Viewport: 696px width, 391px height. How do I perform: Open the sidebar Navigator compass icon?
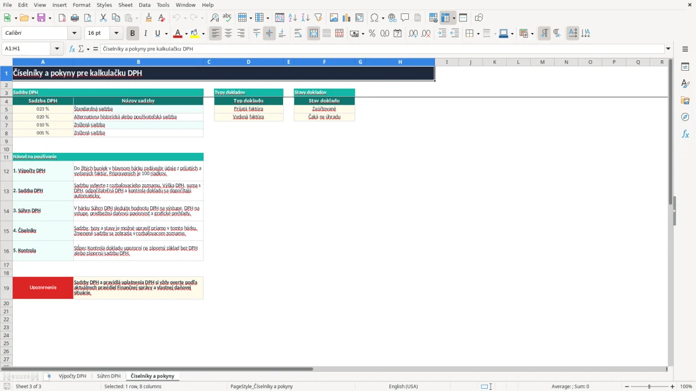click(685, 118)
